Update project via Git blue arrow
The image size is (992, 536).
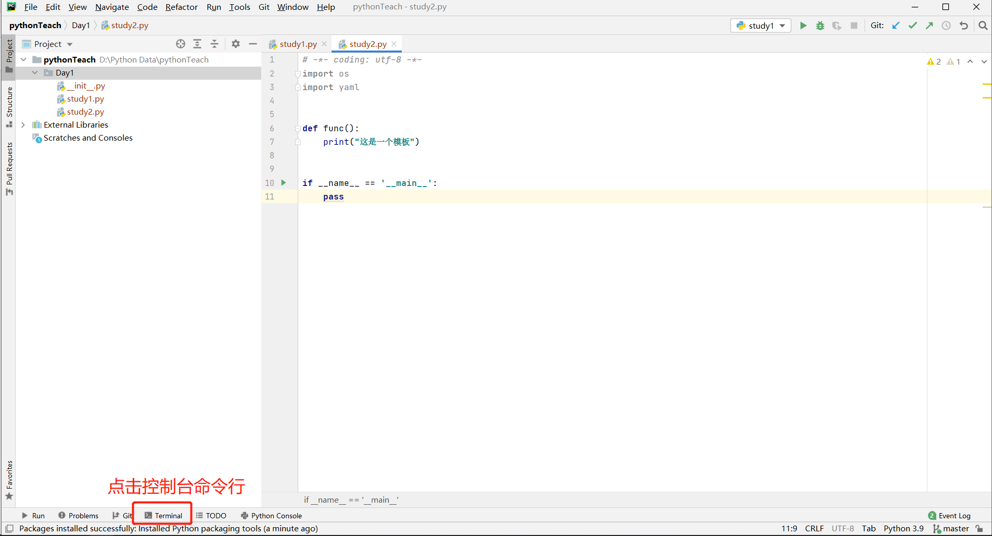coord(896,26)
